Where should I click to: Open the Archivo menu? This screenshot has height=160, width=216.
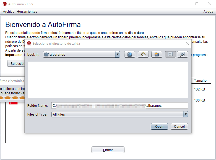(9, 11)
